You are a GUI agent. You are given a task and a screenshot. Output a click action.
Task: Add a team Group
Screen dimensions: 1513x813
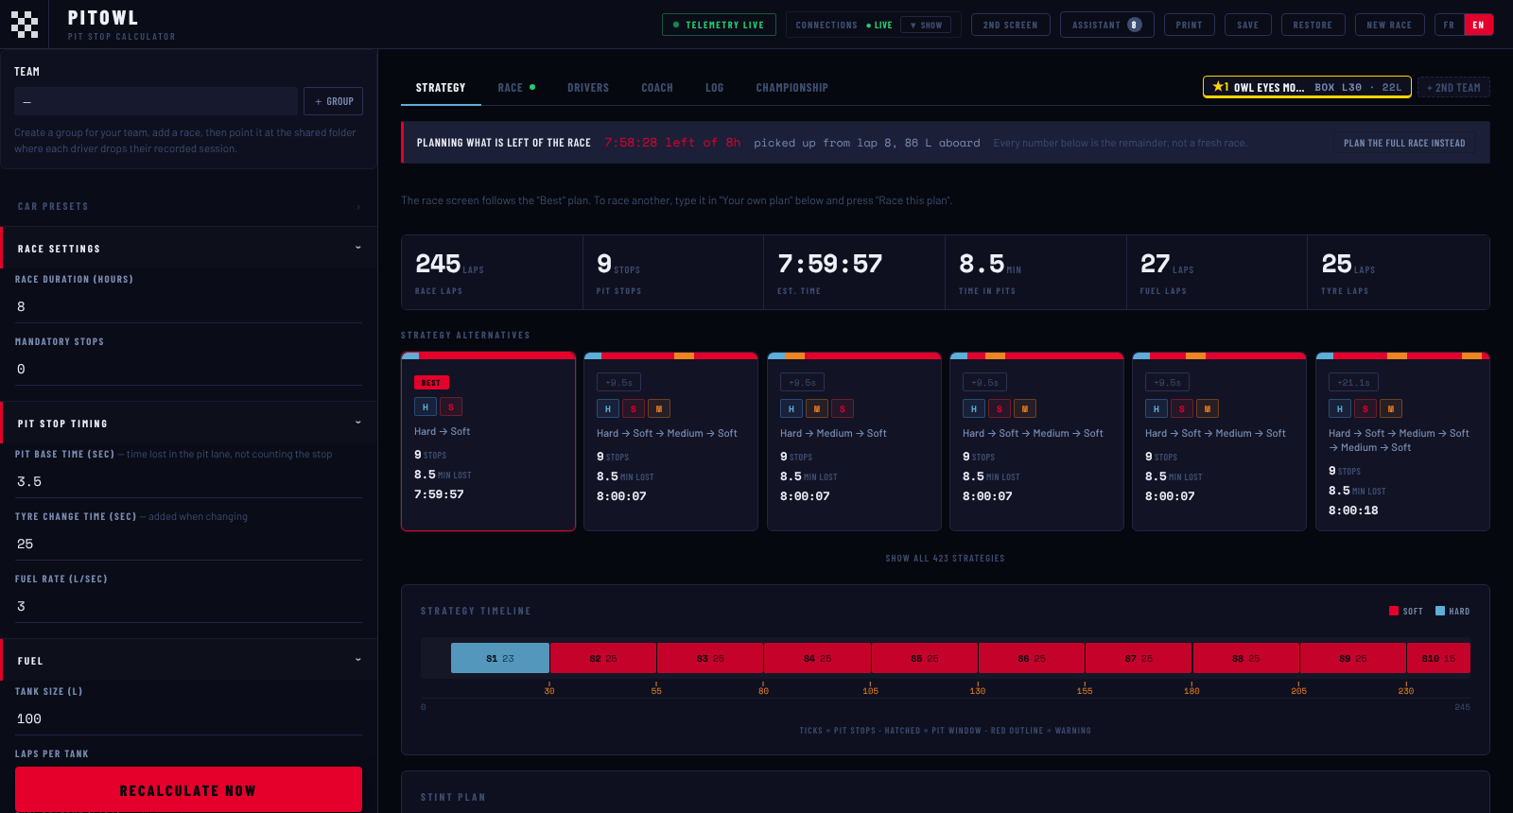click(x=333, y=101)
